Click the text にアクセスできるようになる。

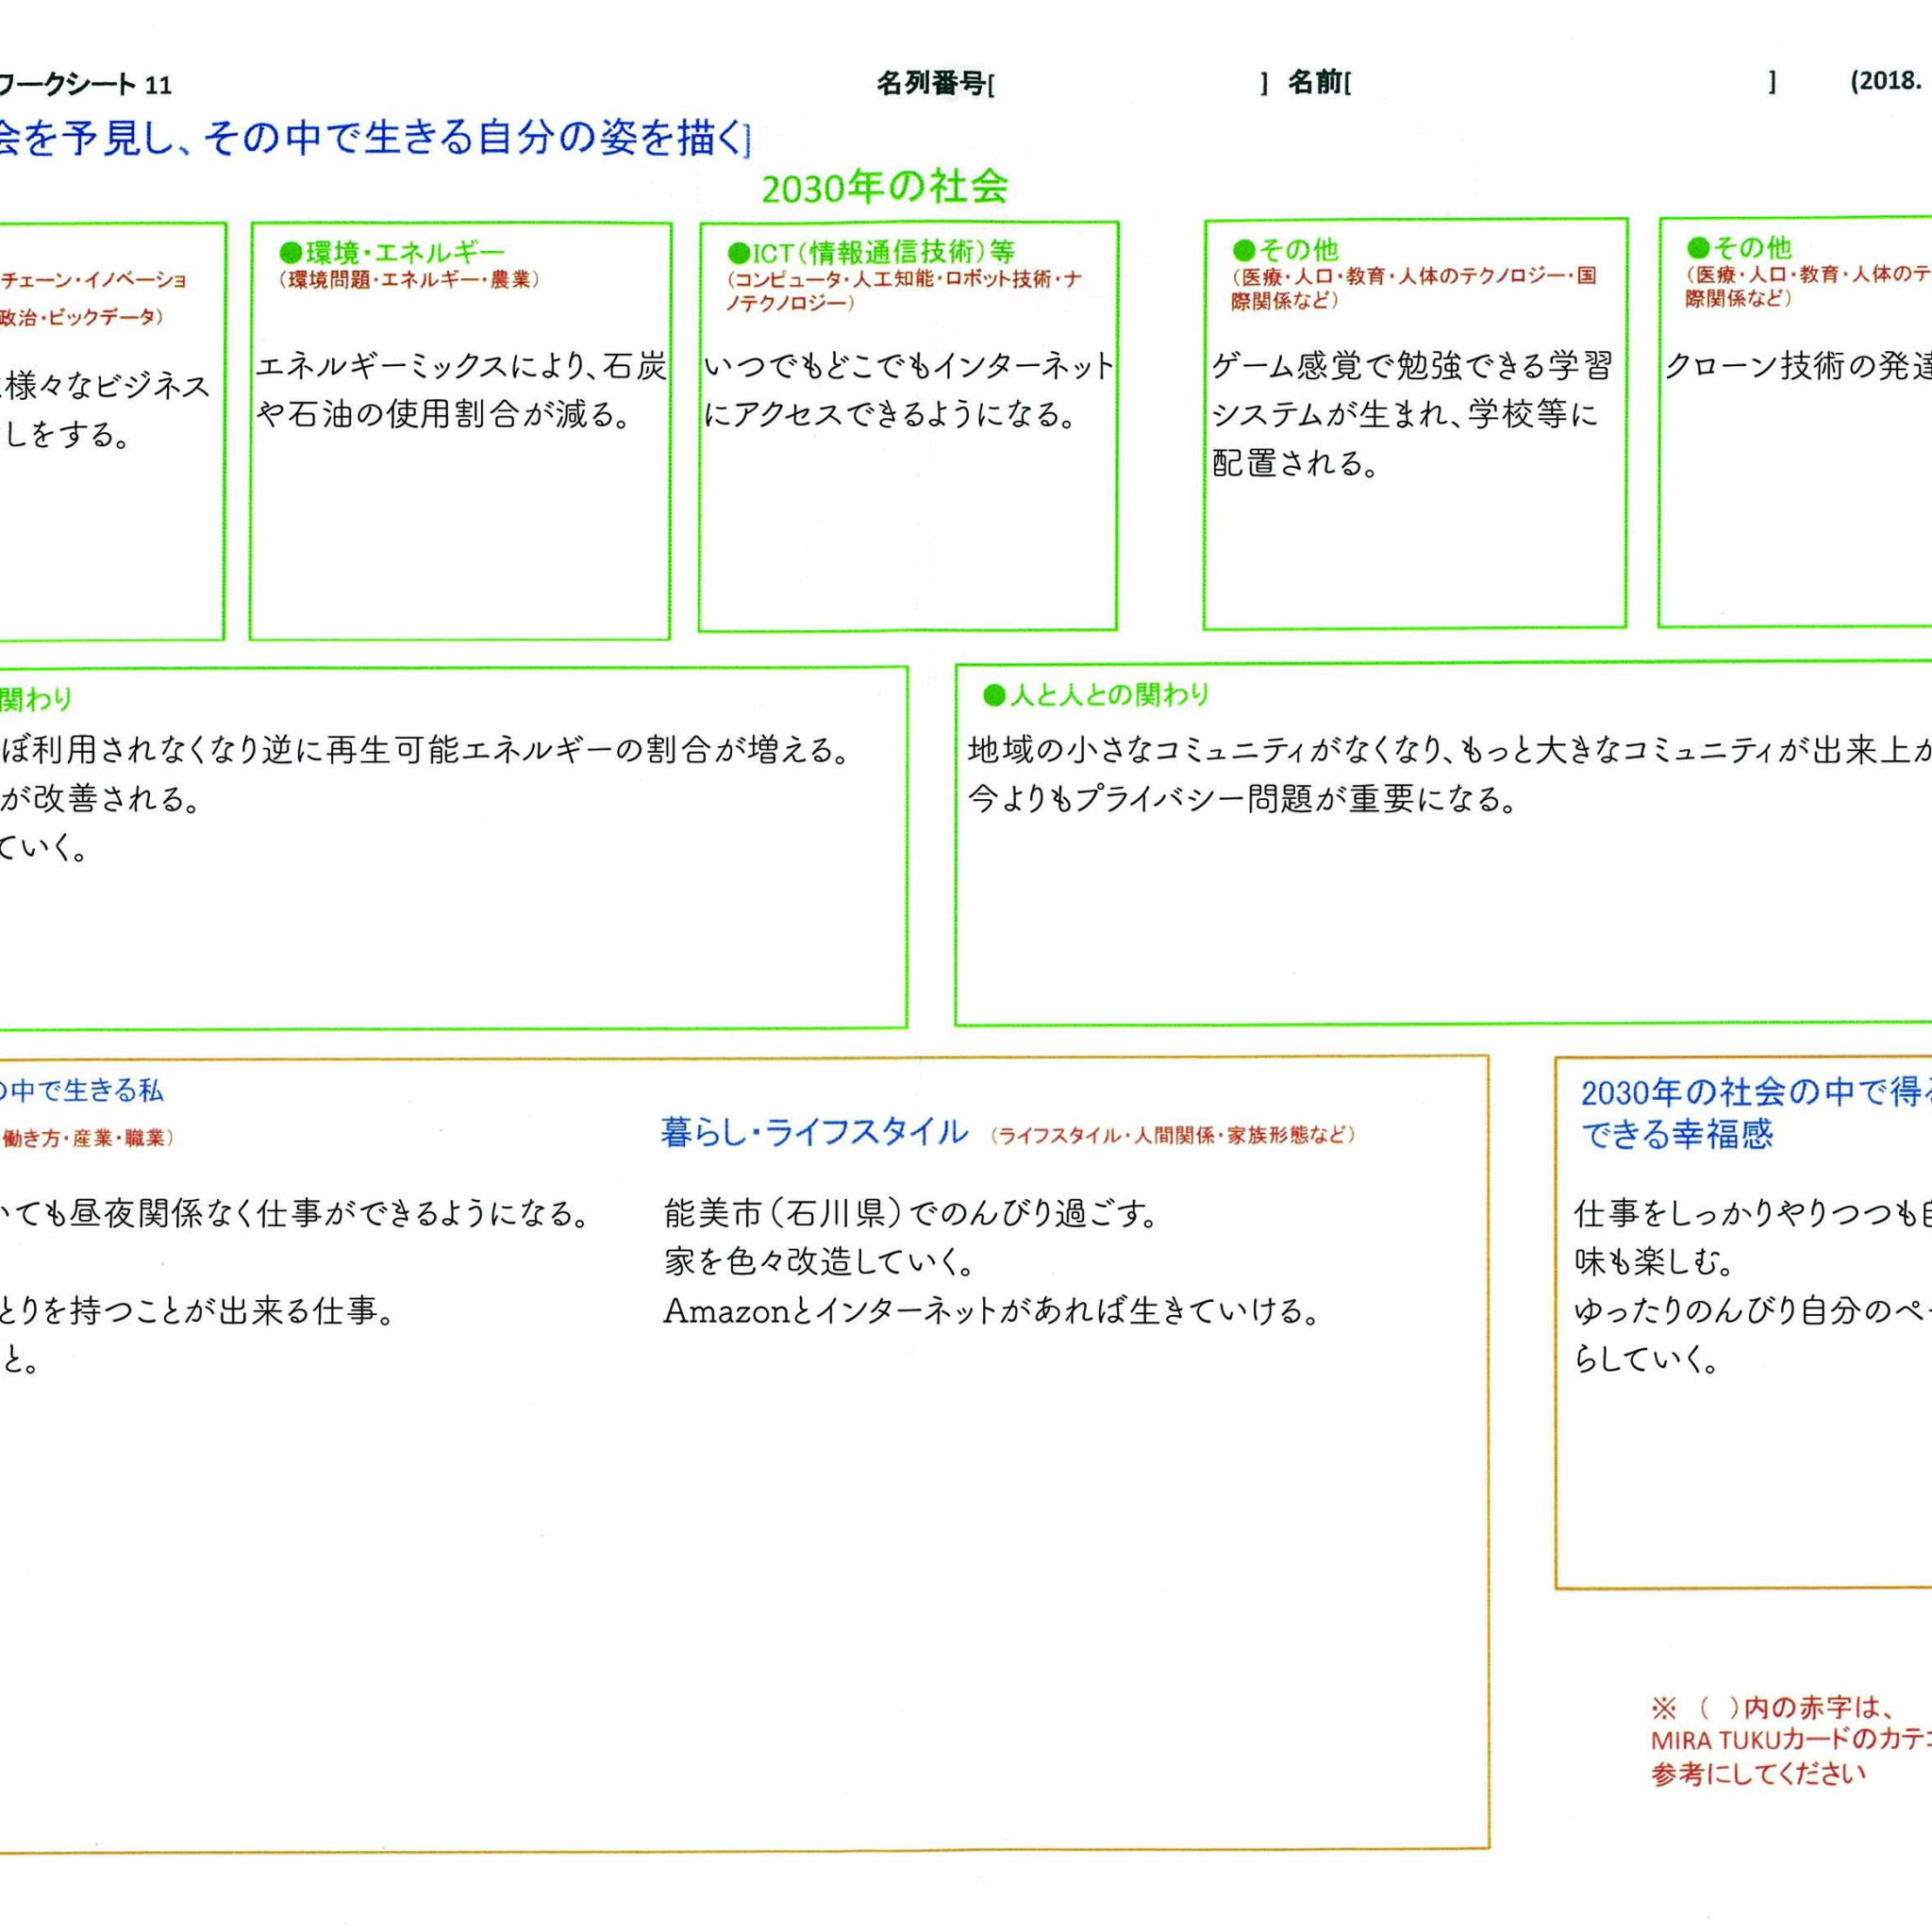point(889,414)
